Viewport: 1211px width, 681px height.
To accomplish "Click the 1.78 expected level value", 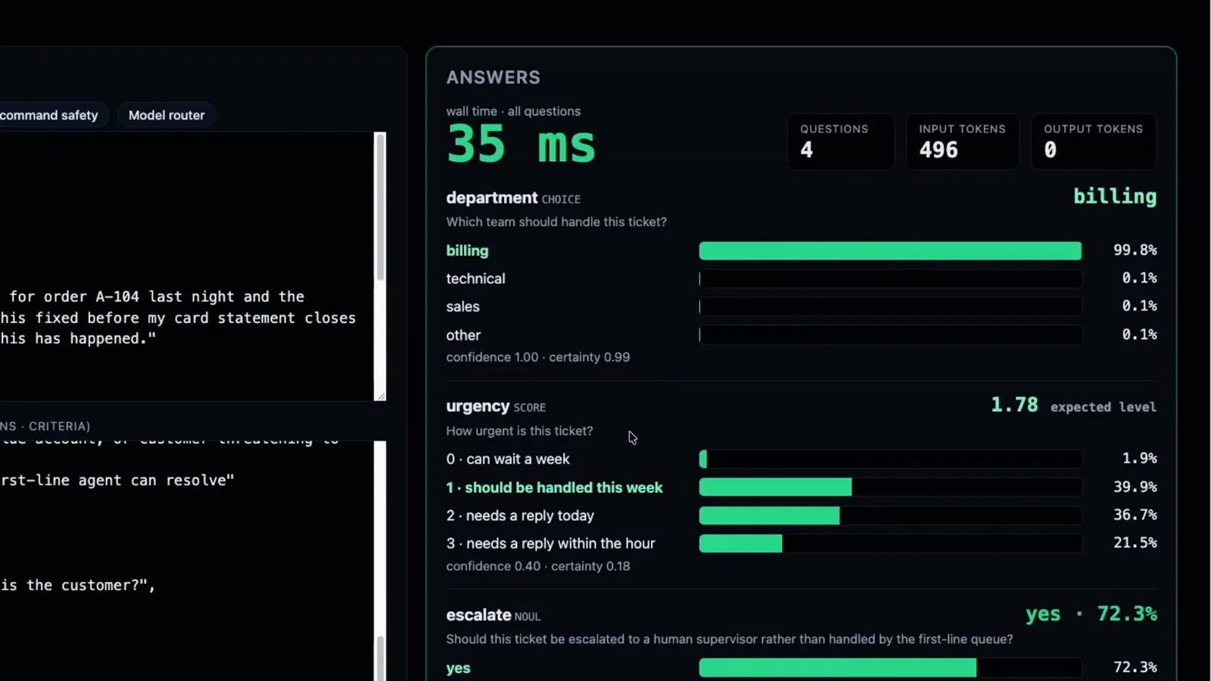I will (1014, 405).
